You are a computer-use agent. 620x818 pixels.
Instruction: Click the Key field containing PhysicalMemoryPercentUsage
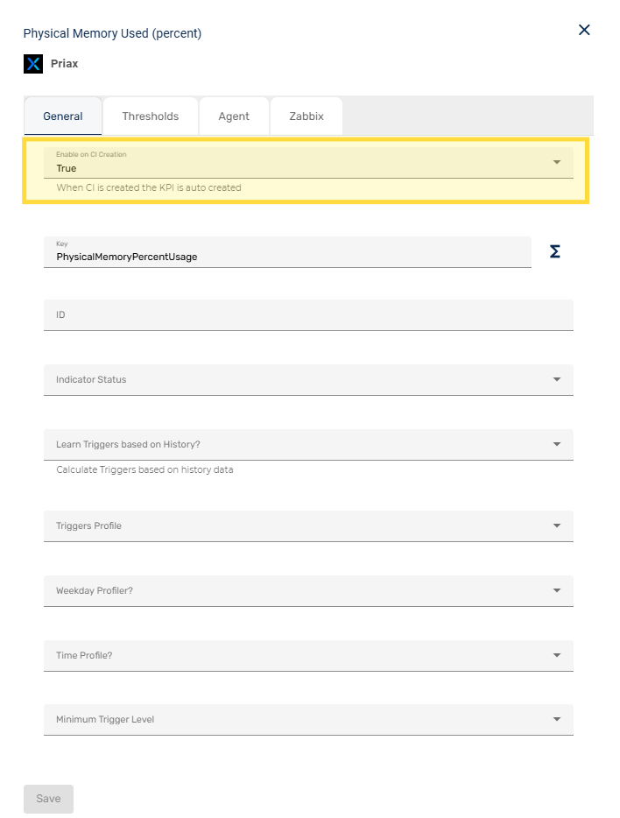(287, 252)
